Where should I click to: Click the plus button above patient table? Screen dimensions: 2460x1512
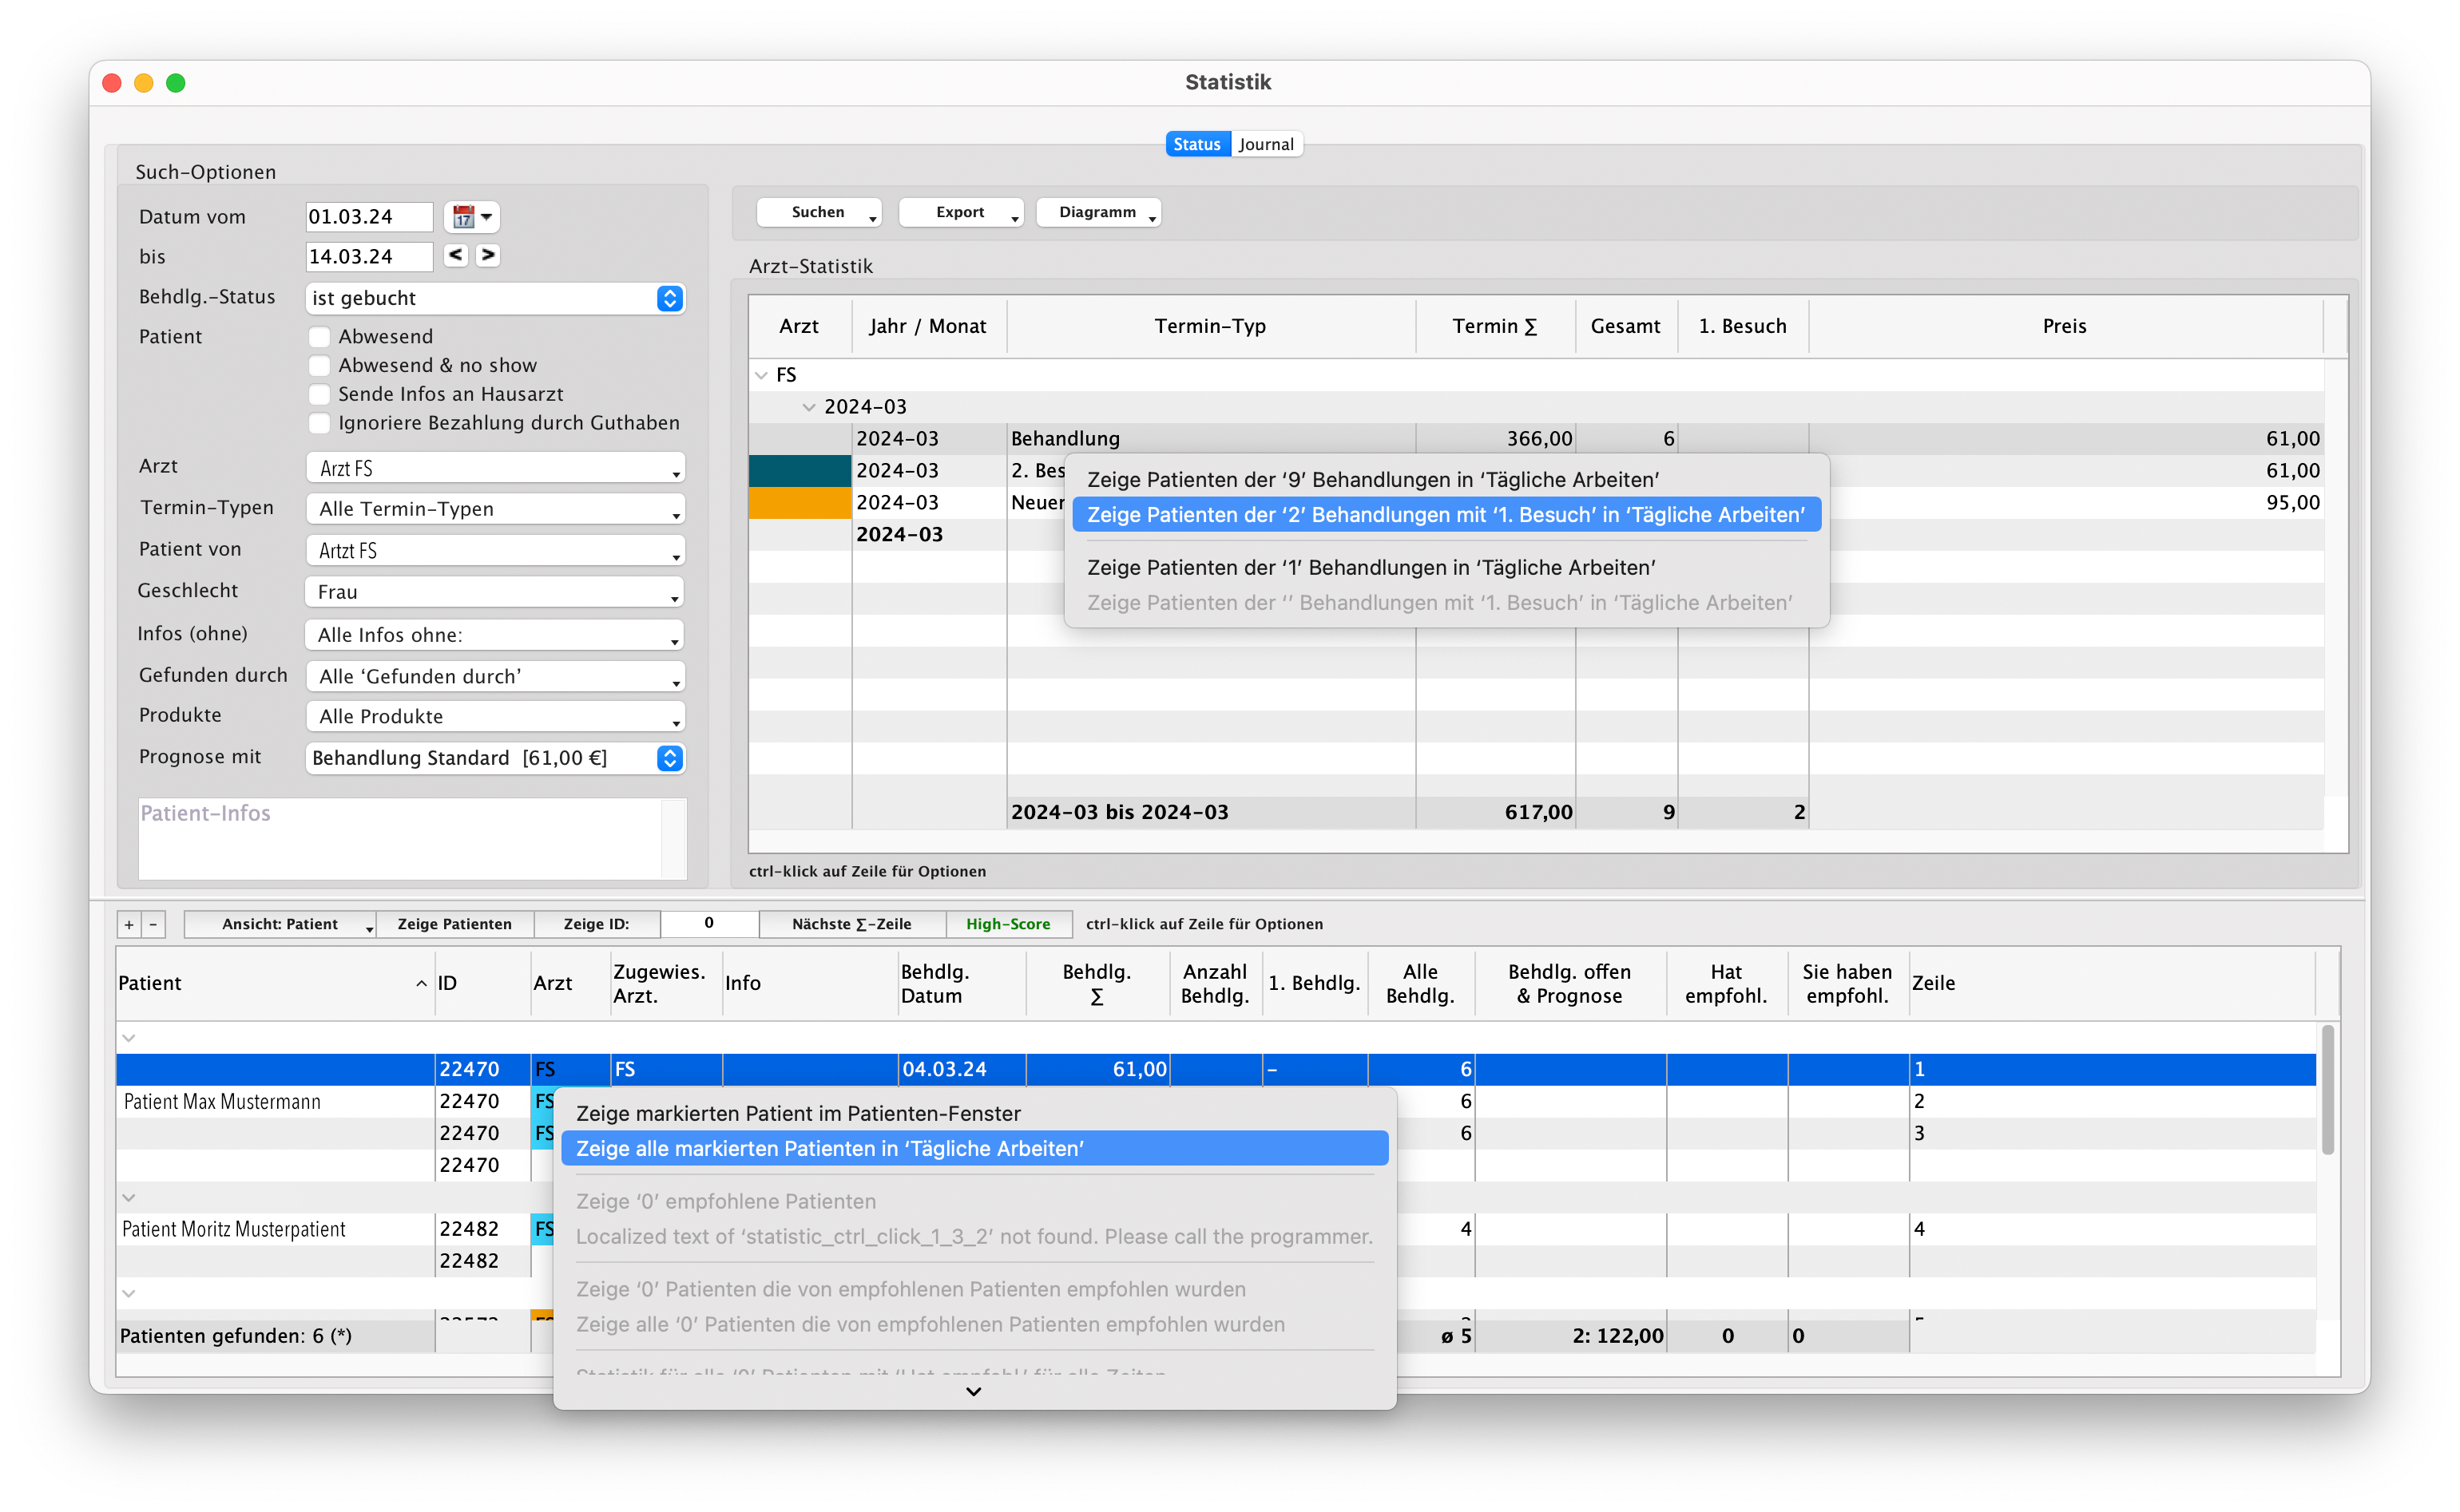(x=129, y=925)
